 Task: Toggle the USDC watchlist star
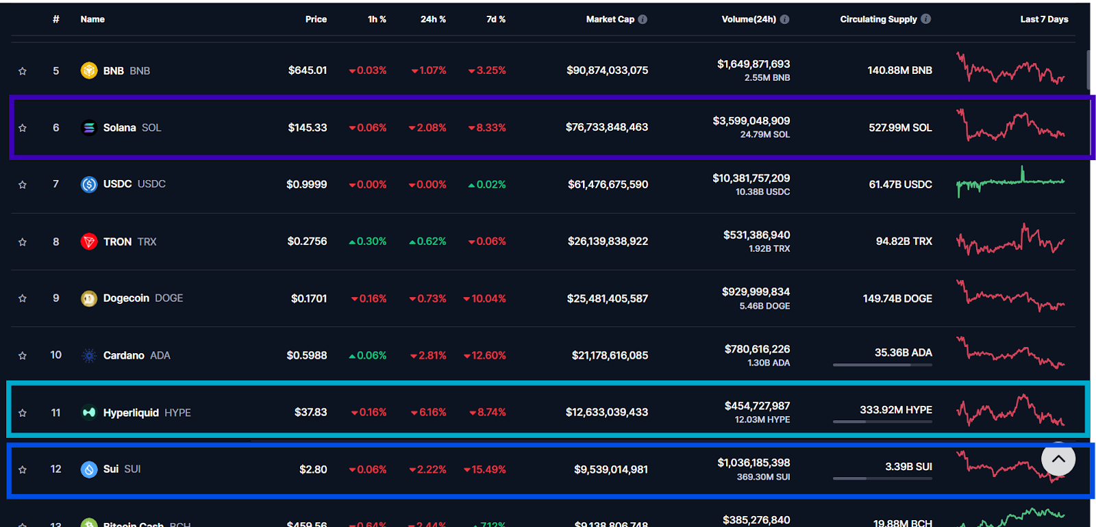23,185
